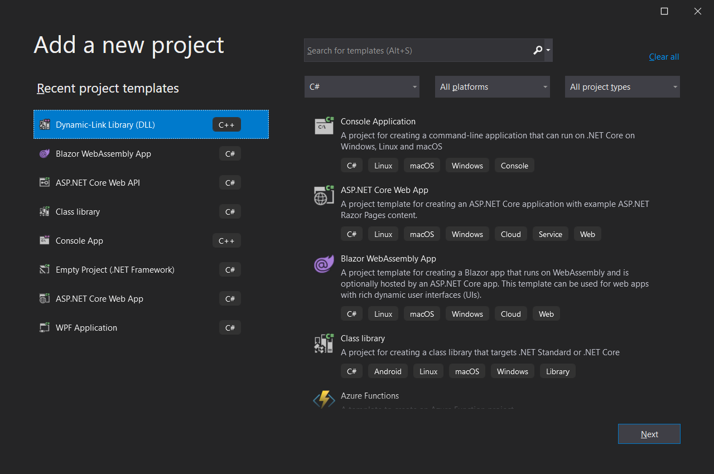The image size is (714, 474).
Task: Select WPF Application recent template
Action: 151,327
